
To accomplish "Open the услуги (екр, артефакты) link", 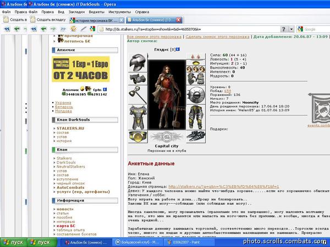I will [x=83, y=192].
